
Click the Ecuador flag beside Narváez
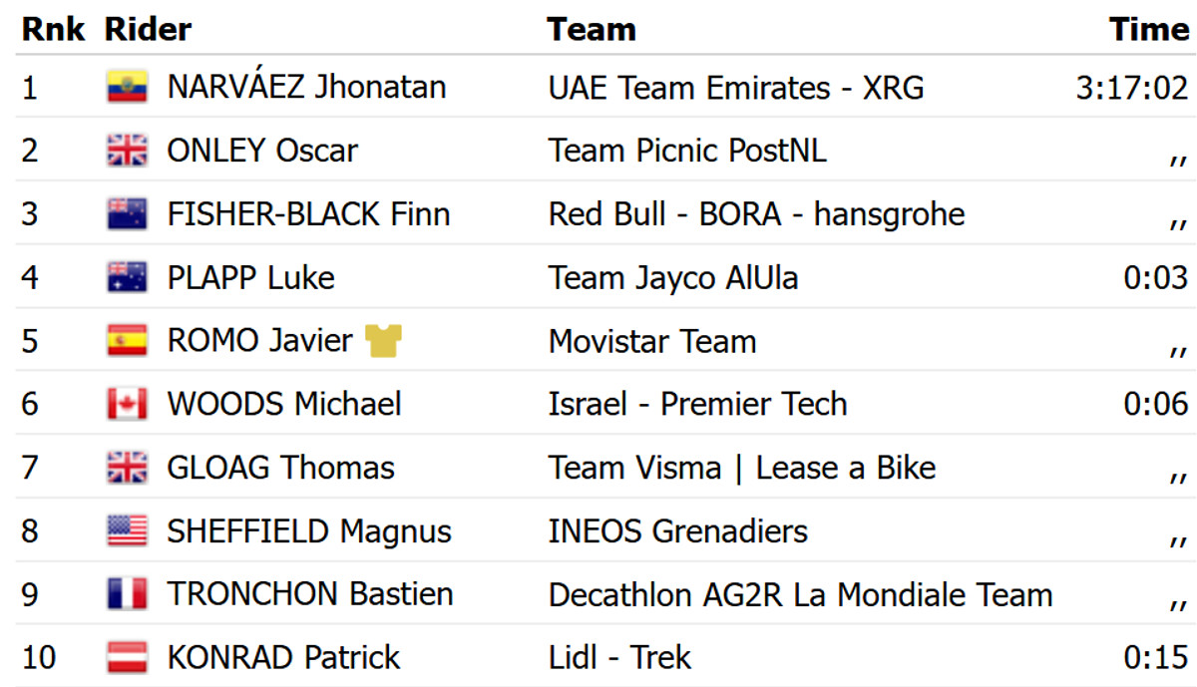(x=127, y=88)
